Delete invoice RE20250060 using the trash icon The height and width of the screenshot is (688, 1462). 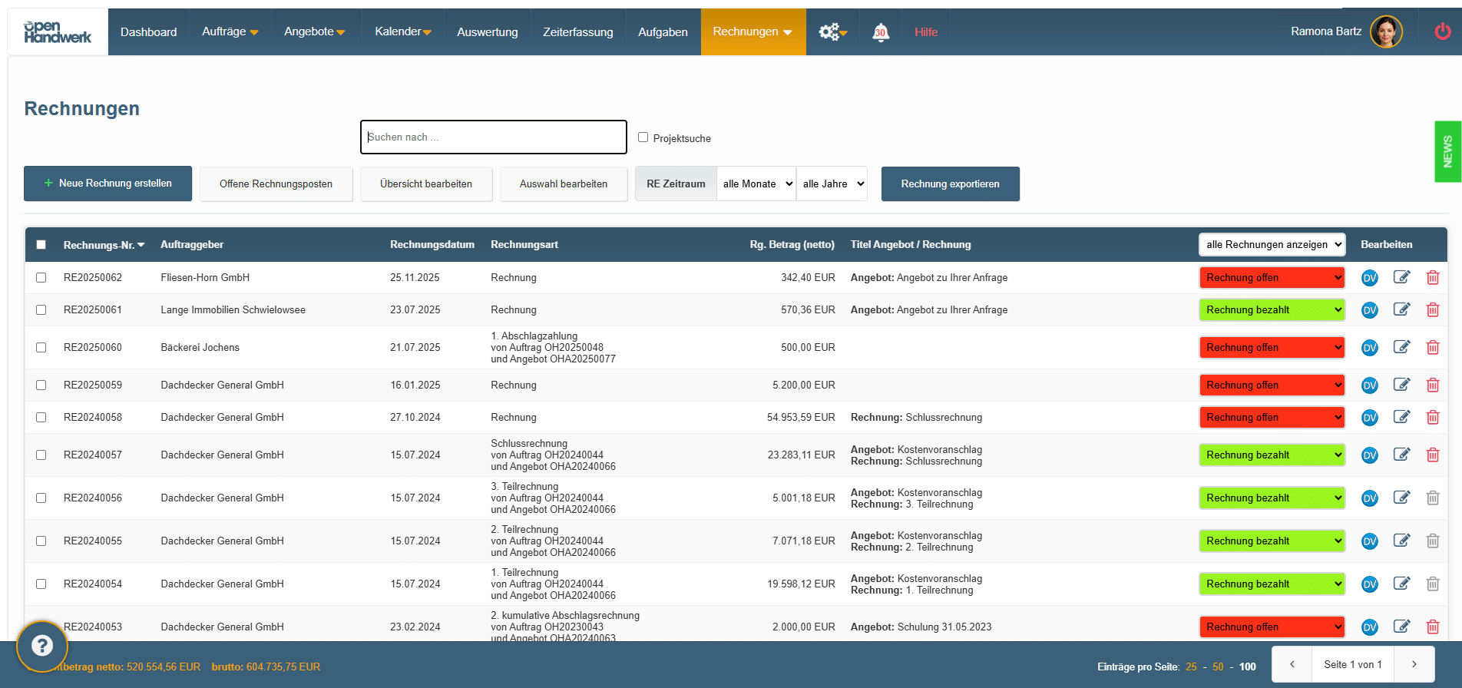click(1432, 348)
